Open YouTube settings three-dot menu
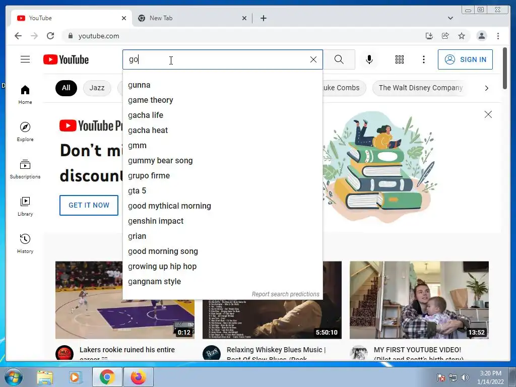Screen dimensions: 516x387 click(x=423, y=59)
